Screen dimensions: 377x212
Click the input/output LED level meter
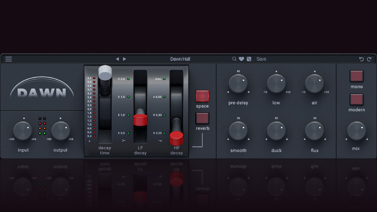(x=42, y=126)
